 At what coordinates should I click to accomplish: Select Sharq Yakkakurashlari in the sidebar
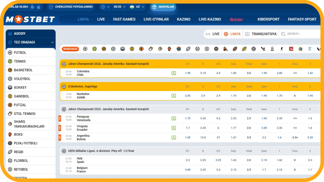pos(31,124)
